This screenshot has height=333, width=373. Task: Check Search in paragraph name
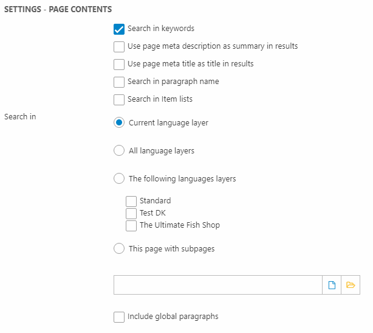(119, 82)
